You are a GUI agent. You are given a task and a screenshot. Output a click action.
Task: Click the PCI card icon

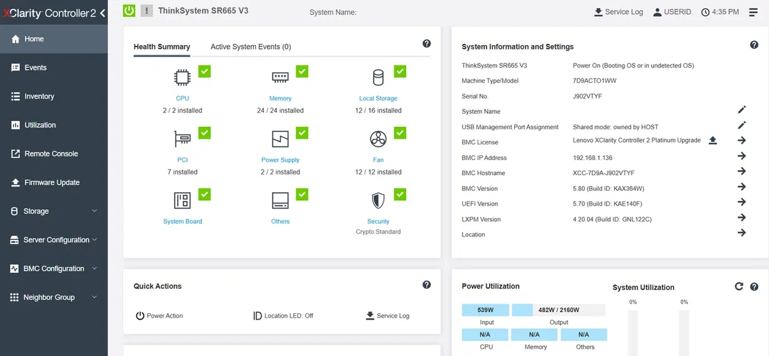pos(182,139)
